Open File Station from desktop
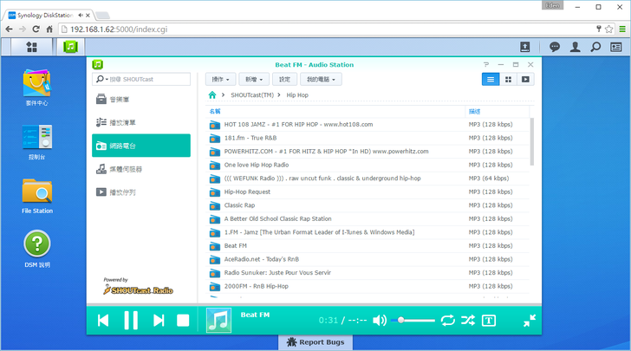 click(37, 196)
